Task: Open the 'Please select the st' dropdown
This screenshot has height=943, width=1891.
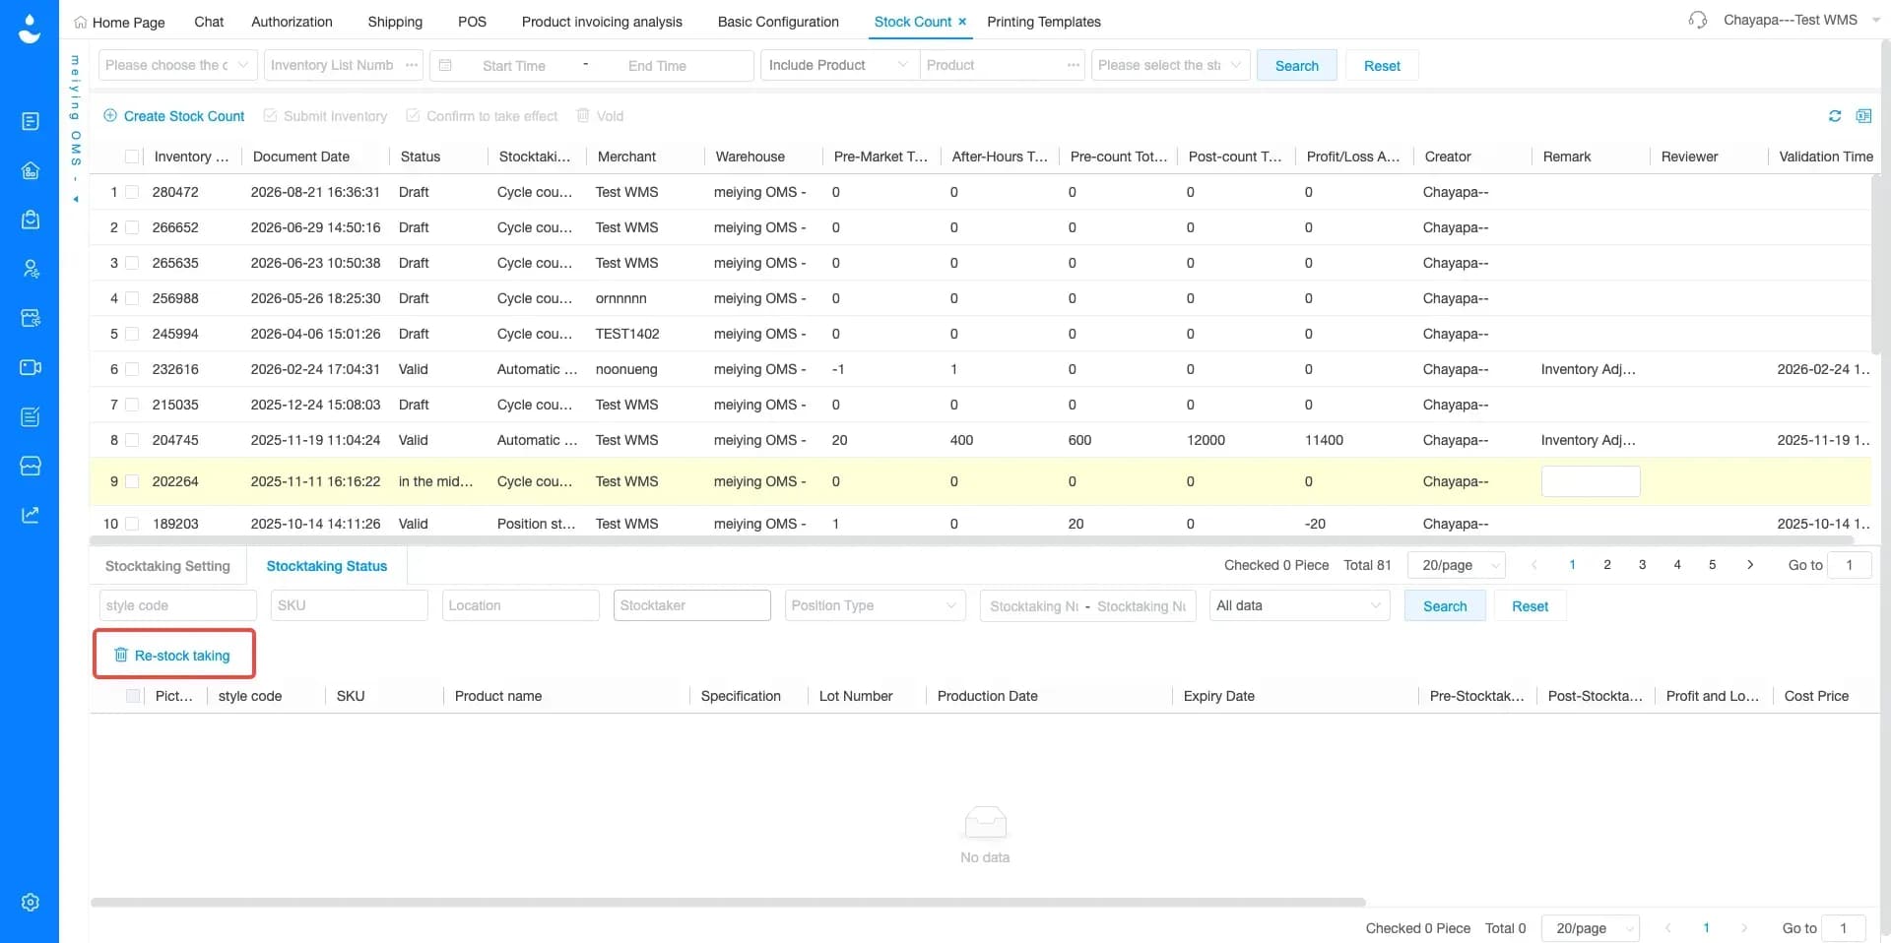Action: pos(1171,65)
